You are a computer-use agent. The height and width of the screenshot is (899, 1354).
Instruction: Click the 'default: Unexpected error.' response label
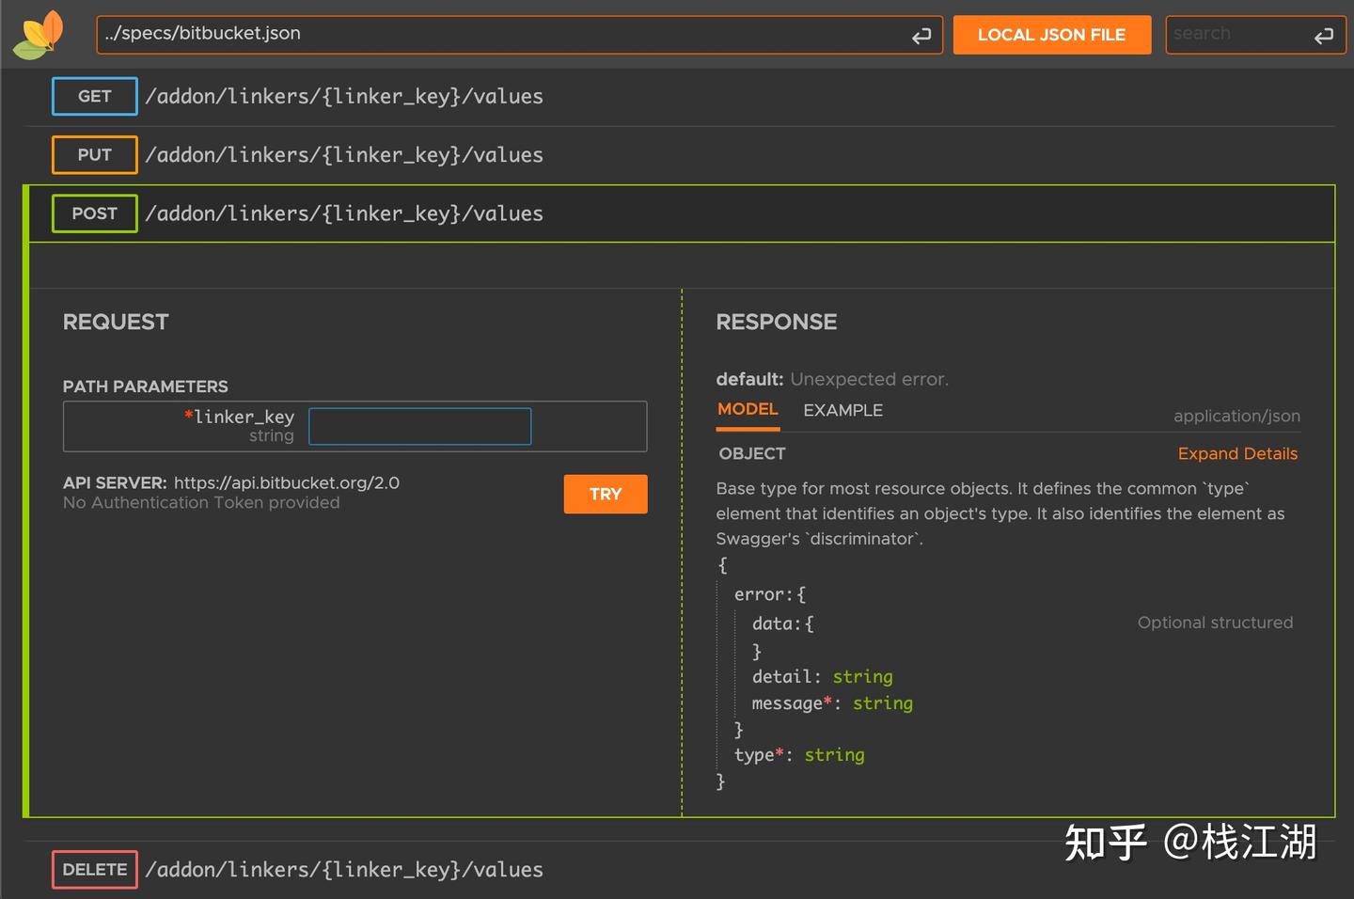pyautogui.click(x=832, y=379)
